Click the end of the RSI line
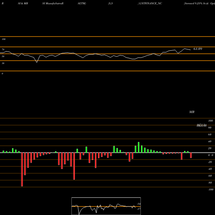 pyautogui.click(x=190, y=50)
